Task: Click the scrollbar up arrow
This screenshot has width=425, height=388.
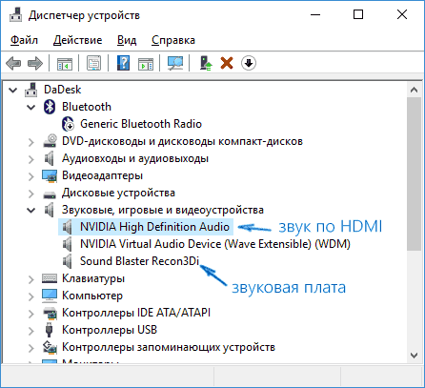Action: click(414, 90)
